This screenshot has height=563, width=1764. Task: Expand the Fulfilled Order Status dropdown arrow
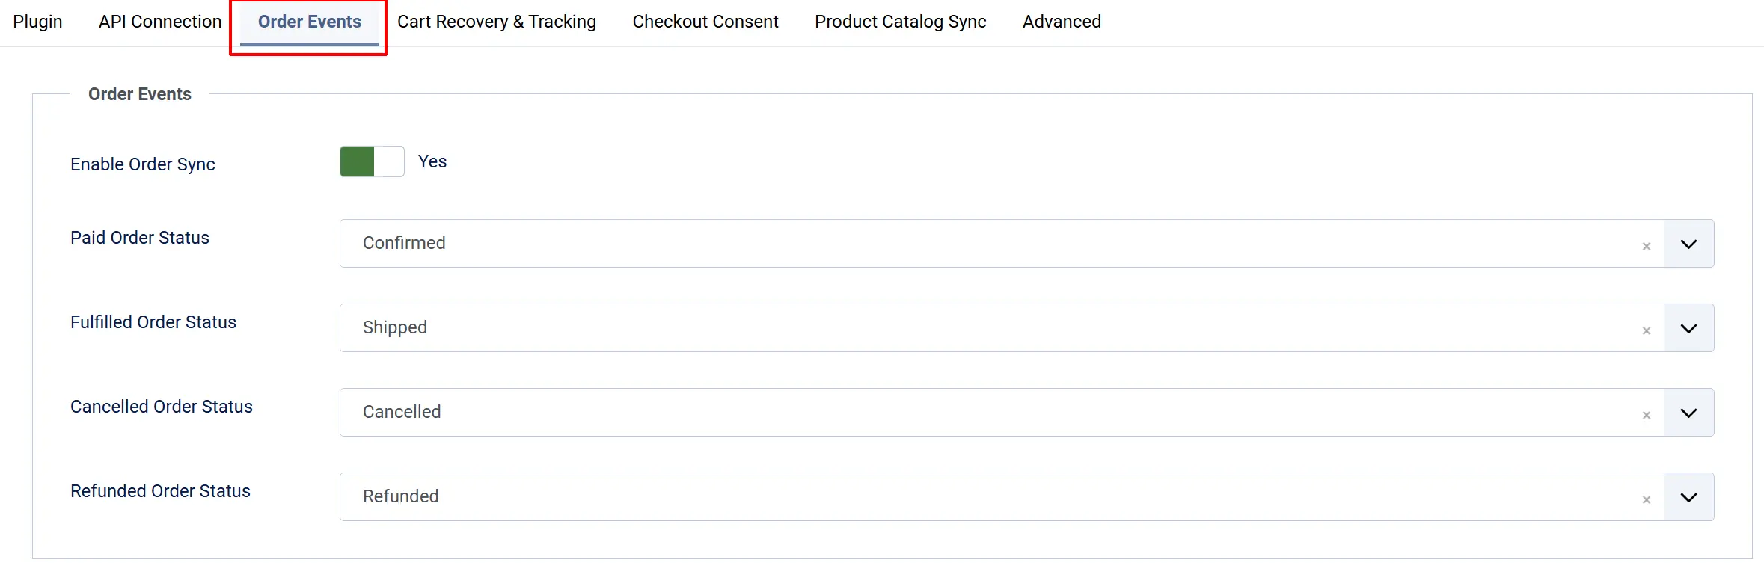coord(1688,328)
